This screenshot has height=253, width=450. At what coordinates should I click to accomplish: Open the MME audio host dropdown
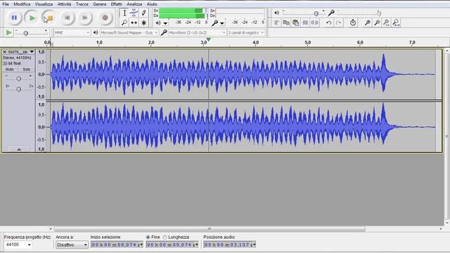coord(72,33)
